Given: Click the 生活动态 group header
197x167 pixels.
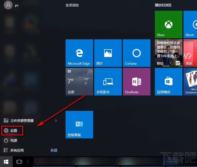Looking at the screenshot, I should tap(72, 5).
